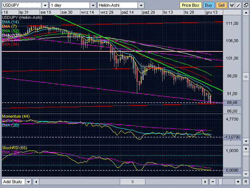
Task: Open the chart style bars icon
Action: coord(232,5)
